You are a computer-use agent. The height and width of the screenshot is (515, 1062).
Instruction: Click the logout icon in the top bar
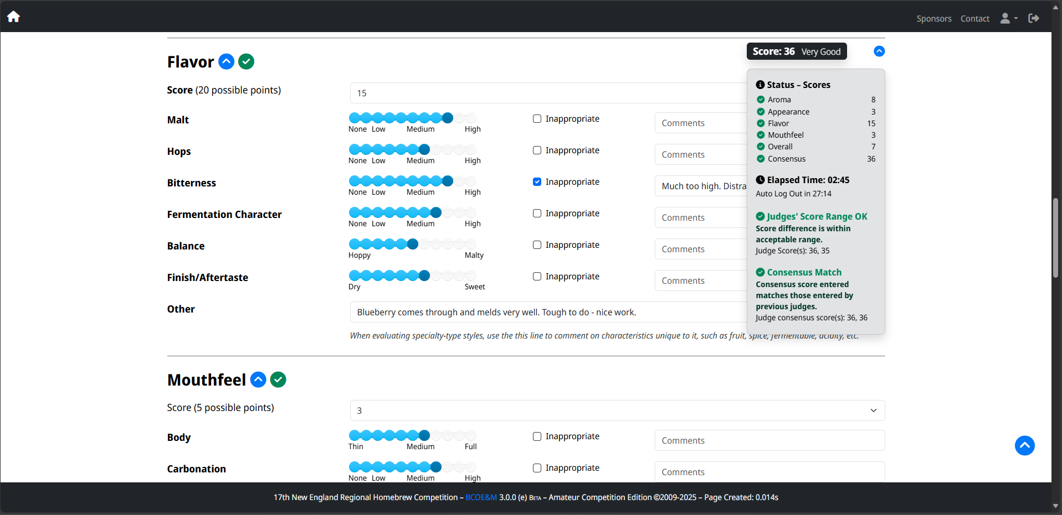point(1034,18)
